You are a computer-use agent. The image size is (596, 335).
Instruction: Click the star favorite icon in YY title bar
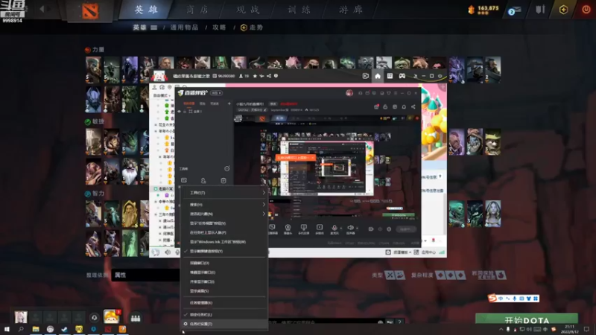pyautogui.click(x=255, y=76)
